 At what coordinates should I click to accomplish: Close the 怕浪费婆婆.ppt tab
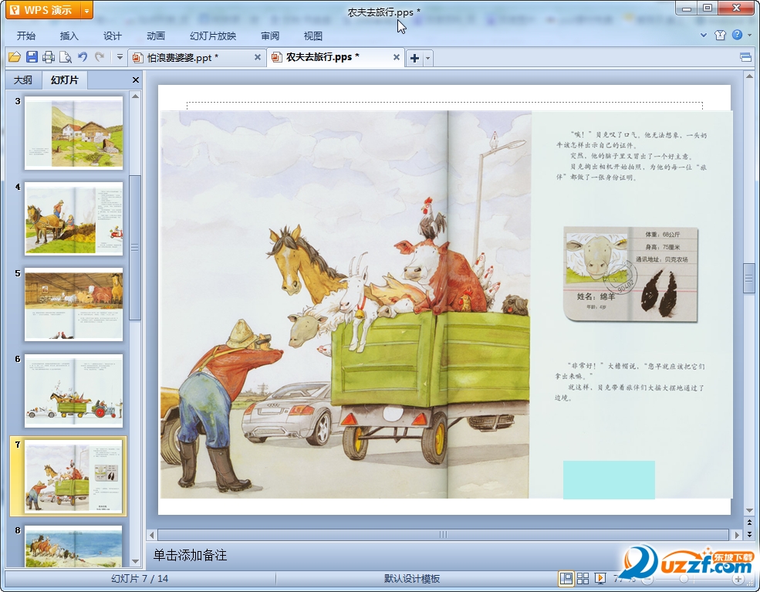coord(258,57)
